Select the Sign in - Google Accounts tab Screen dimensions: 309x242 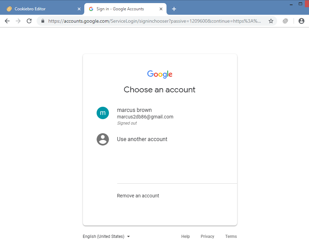[x=125, y=9]
